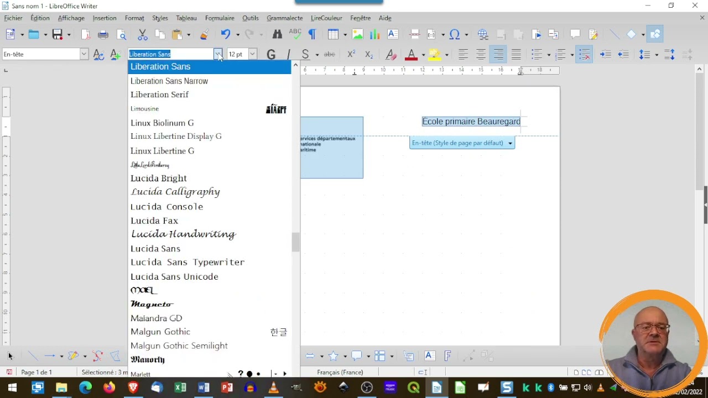Insert a comment
The width and height of the screenshot is (708, 398).
tap(575, 34)
